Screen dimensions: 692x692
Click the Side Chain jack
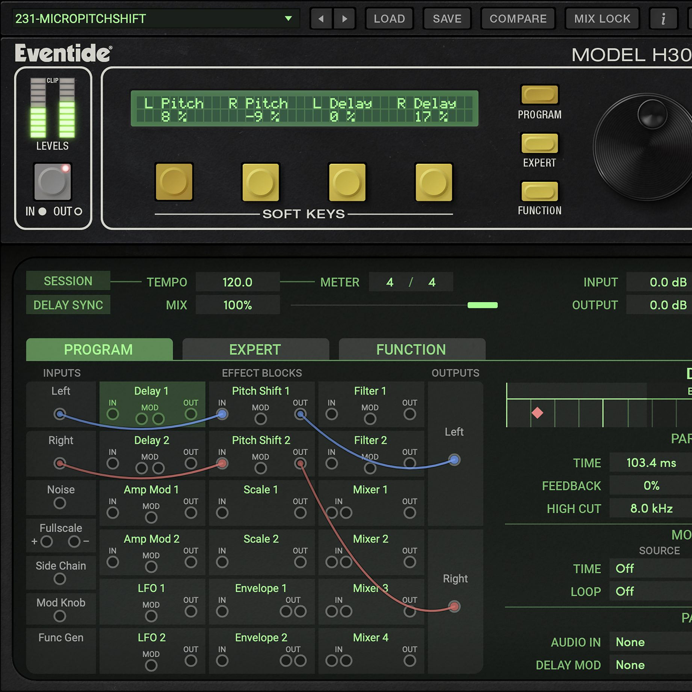point(60,579)
